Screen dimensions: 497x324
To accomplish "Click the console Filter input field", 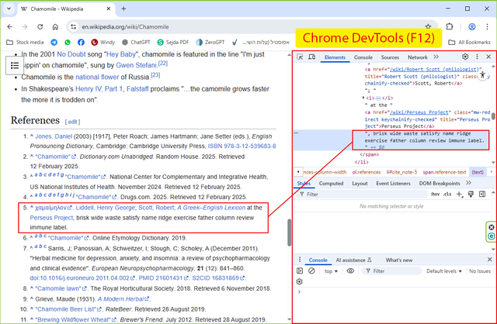I will tap(391, 271).
